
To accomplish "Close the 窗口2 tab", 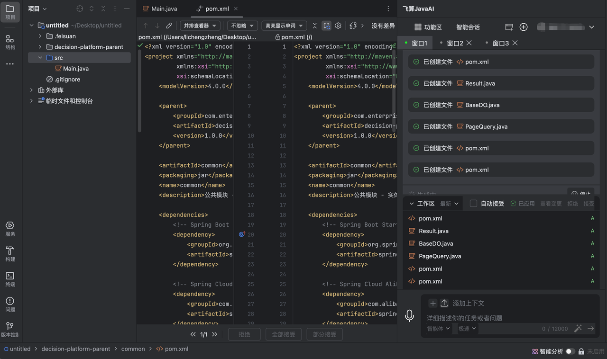I will (469, 43).
